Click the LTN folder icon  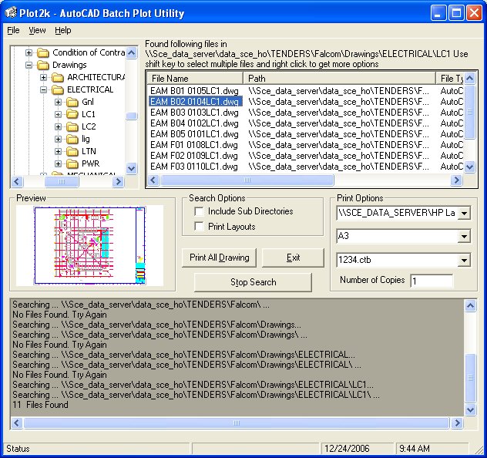point(72,151)
